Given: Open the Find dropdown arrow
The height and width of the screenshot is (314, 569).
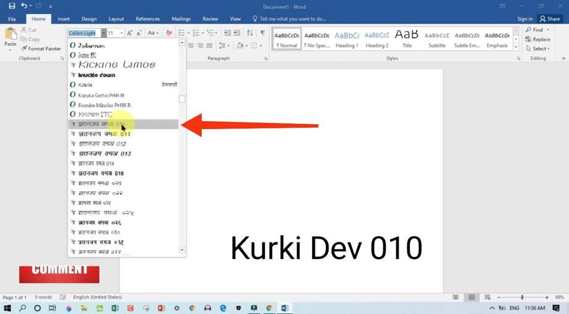Looking at the screenshot, I should point(547,30).
